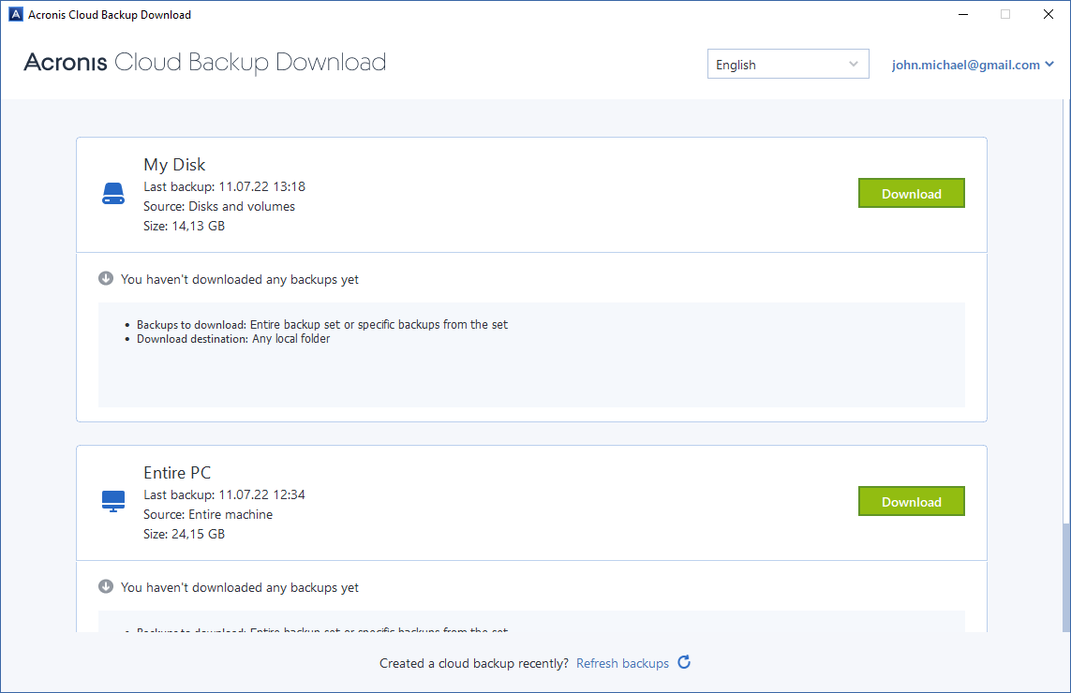Click 'Size: 14,13 GB' text
Image resolution: width=1071 pixels, height=693 pixels.
[x=184, y=226]
